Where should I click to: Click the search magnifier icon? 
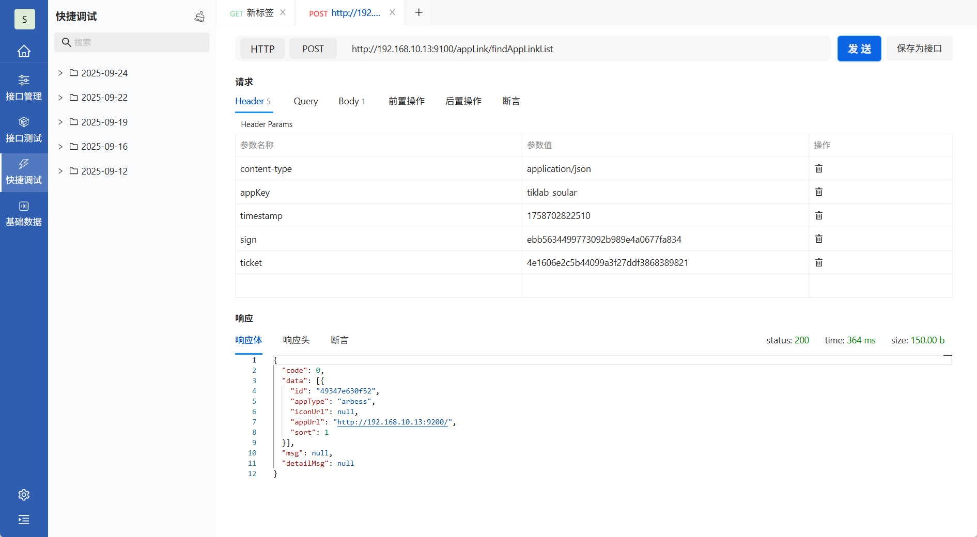(67, 42)
